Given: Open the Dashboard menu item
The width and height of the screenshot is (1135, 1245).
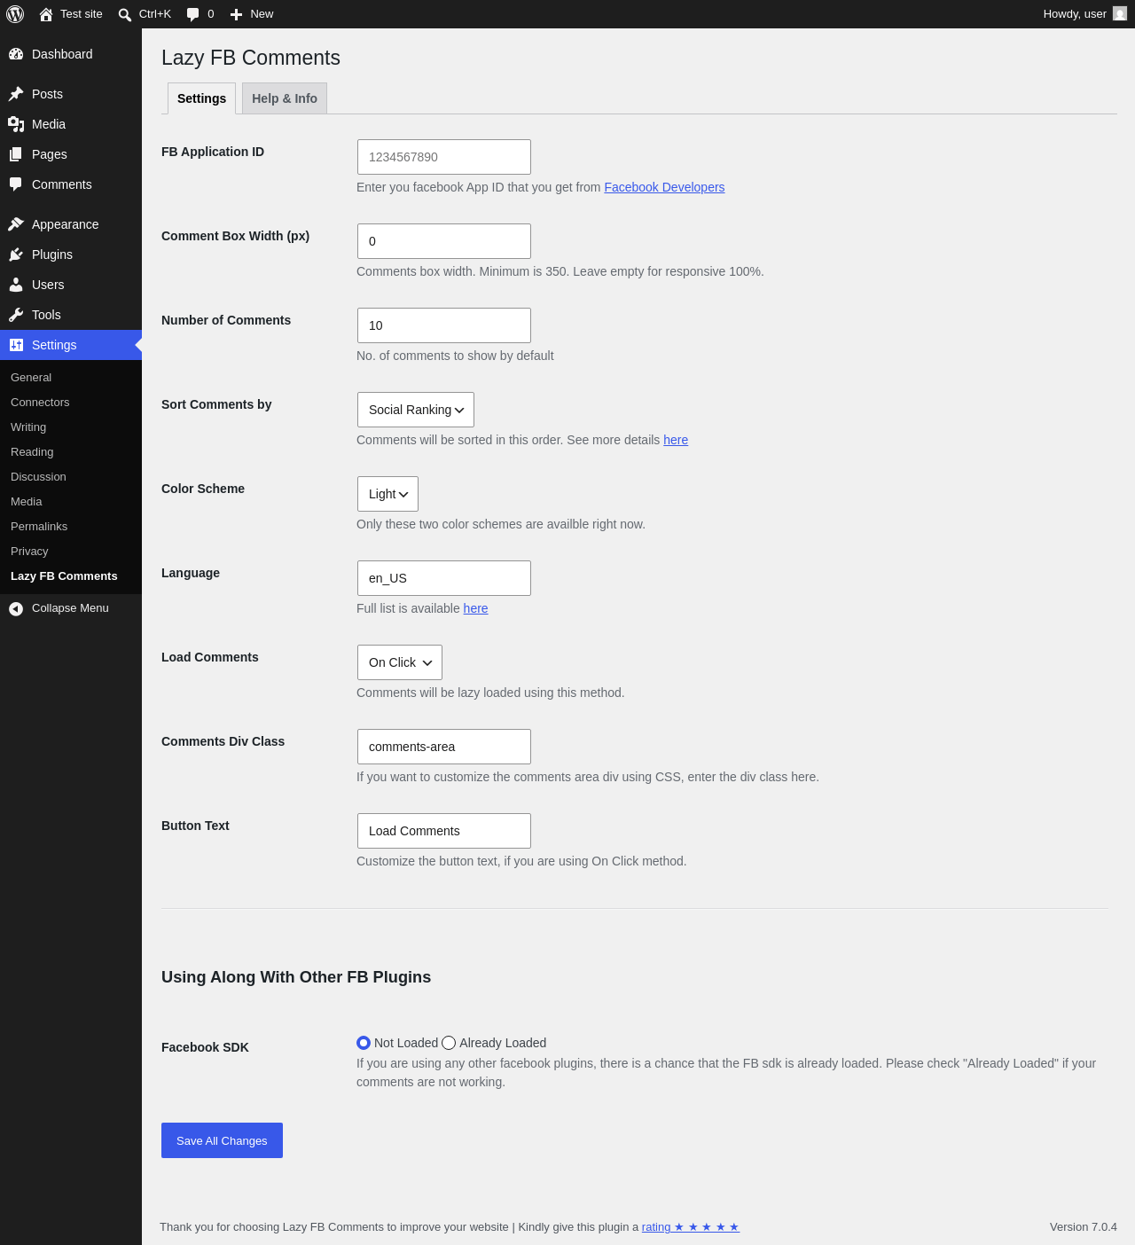Looking at the screenshot, I should [x=71, y=54].
